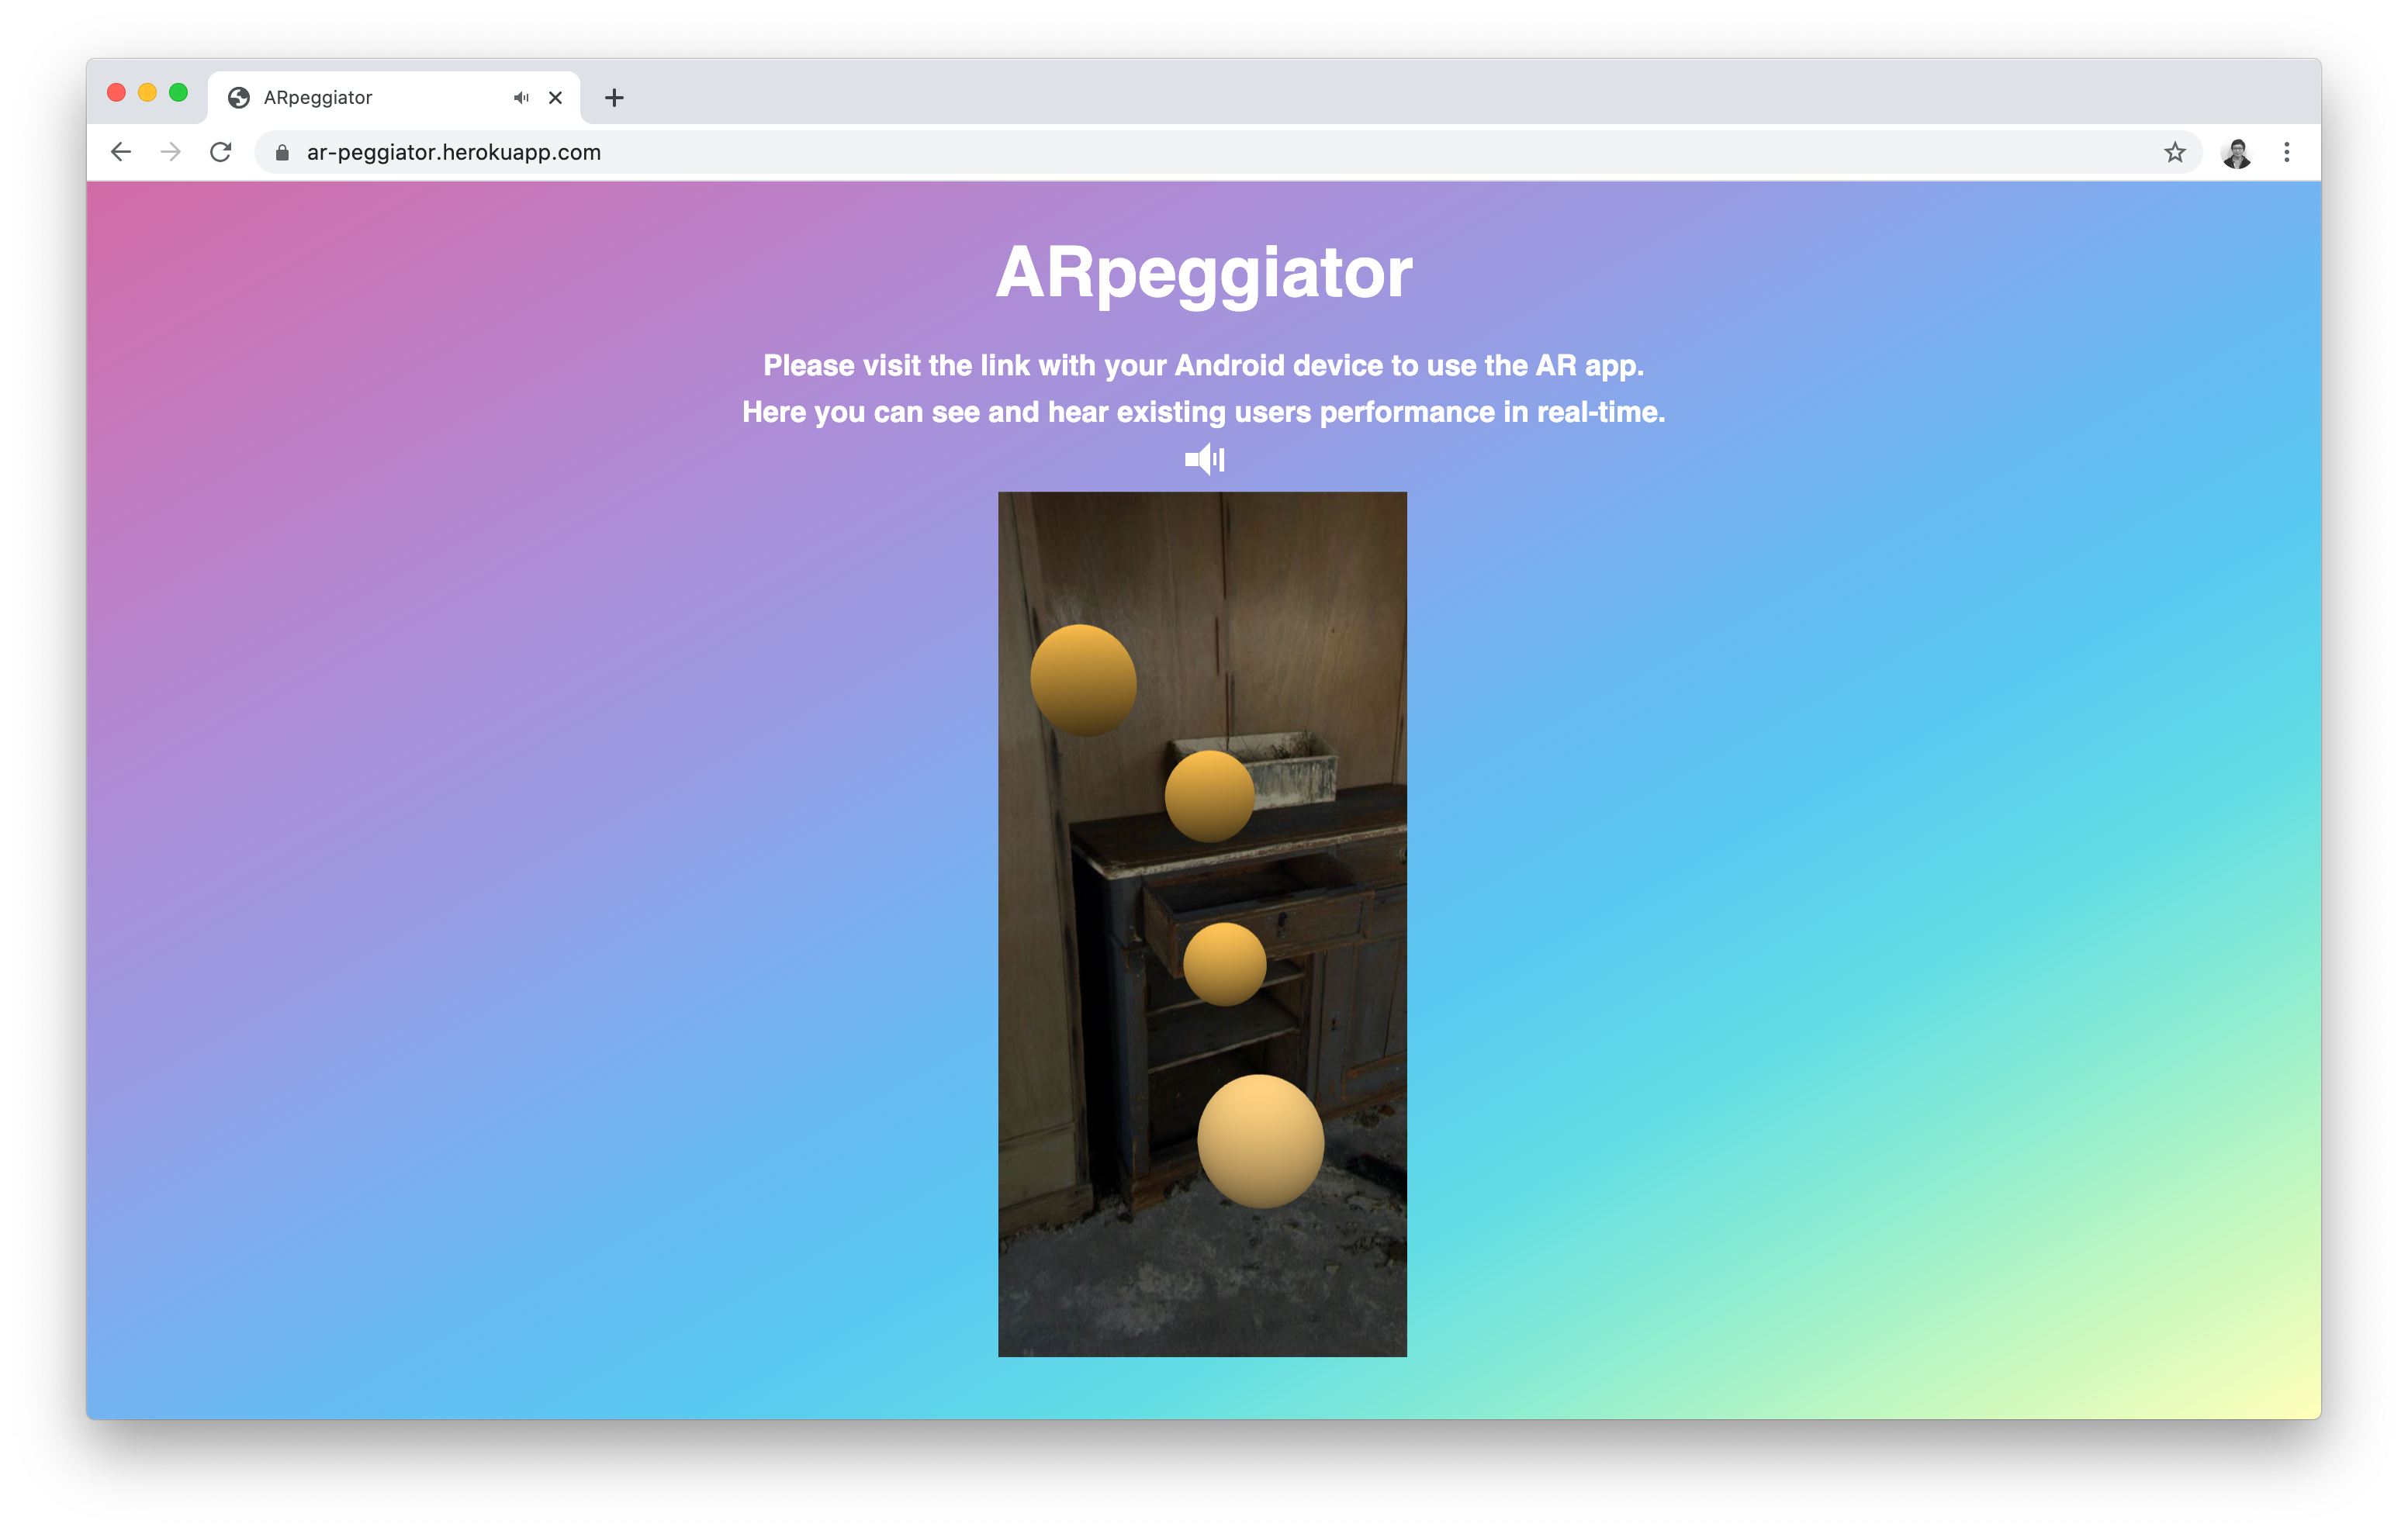2408x1534 pixels.
Task: Click the topmost orange sphere
Action: point(1083,680)
